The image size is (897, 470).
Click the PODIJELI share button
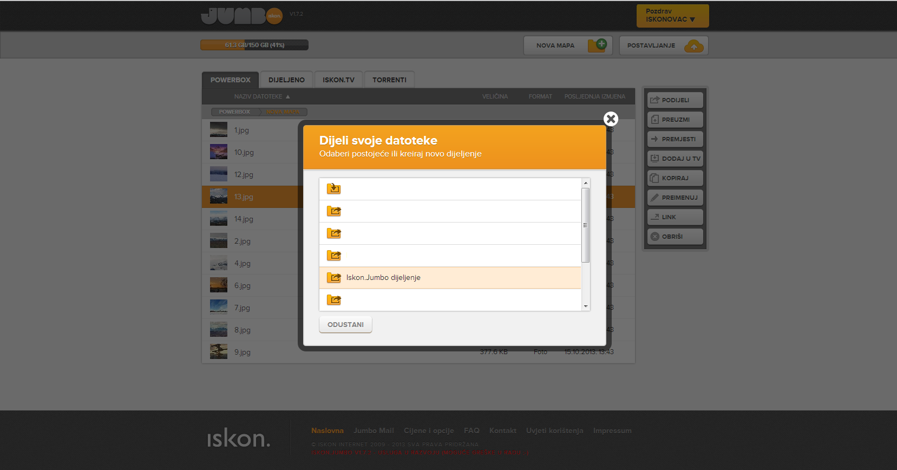coord(675,100)
